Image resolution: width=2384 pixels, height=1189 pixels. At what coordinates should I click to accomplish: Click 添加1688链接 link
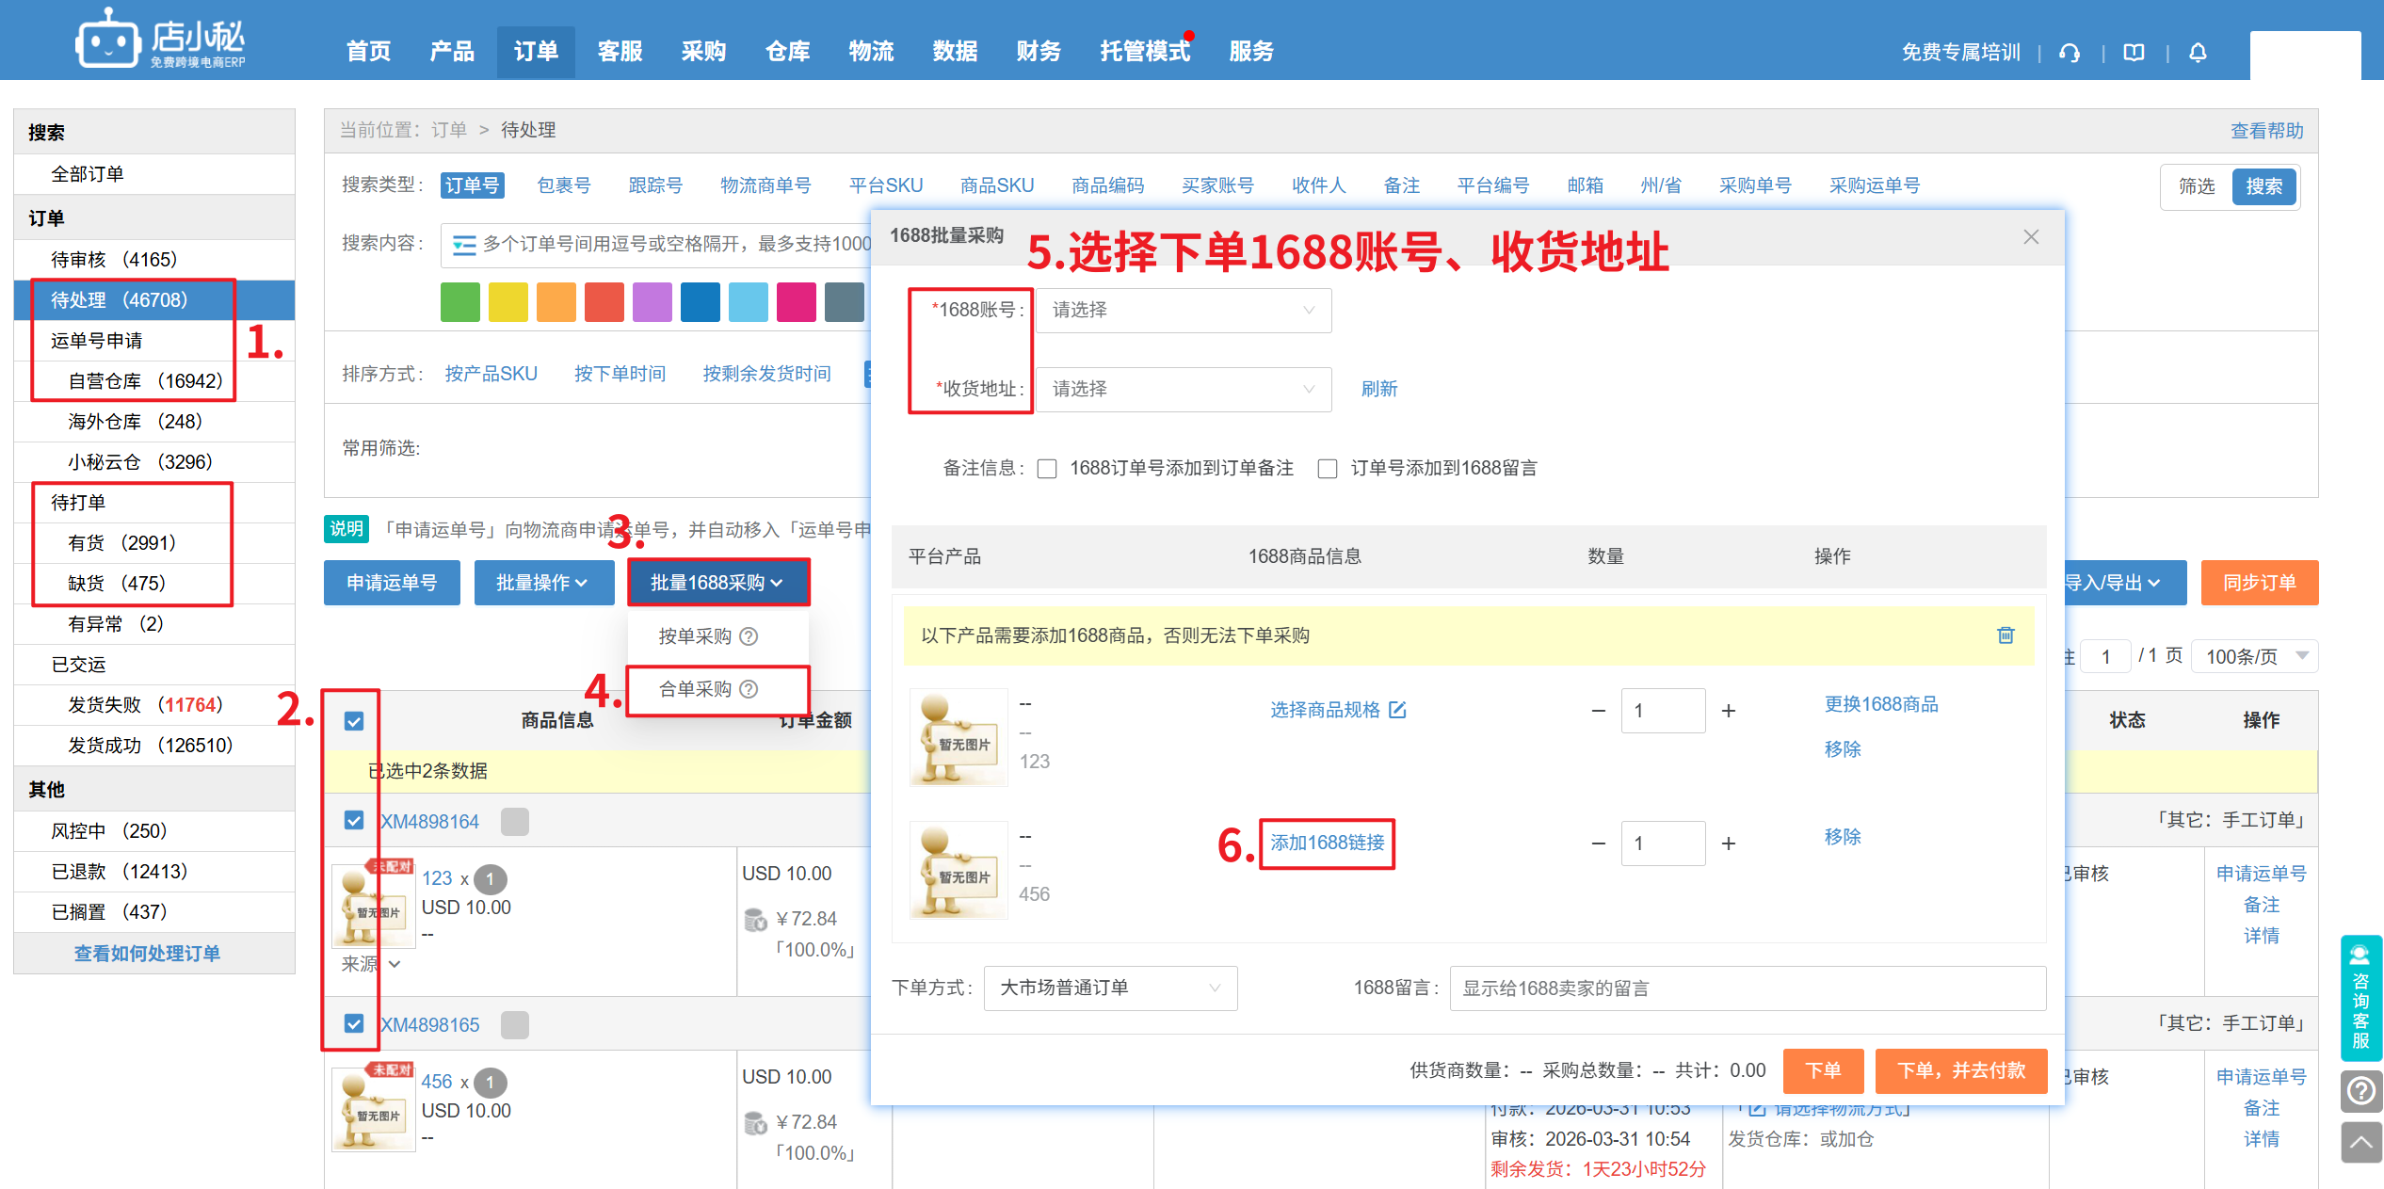click(x=1327, y=843)
